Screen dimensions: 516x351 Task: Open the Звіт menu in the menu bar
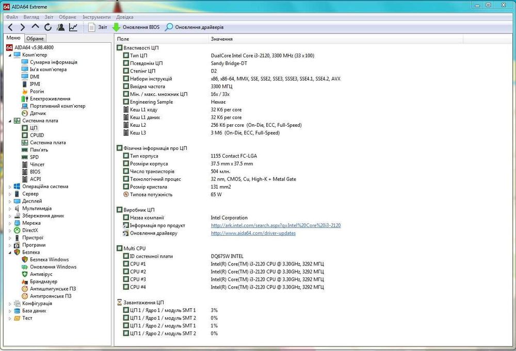click(49, 17)
